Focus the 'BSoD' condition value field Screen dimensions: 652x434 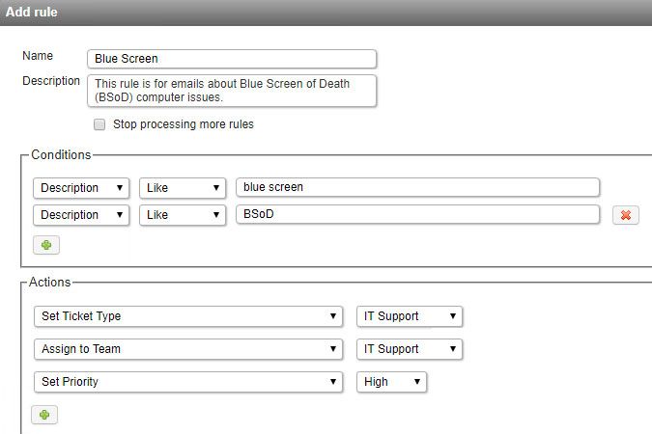tap(417, 215)
